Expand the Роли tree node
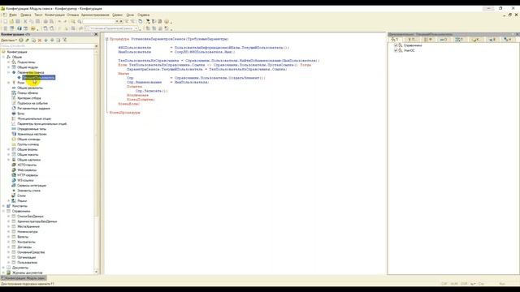520x292 pixels. pos(9,83)
